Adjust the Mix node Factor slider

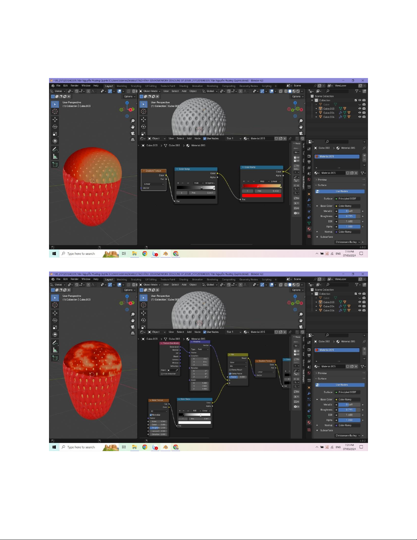tap(238, 377)
